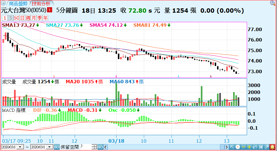Zoom out with yellow minus icon
This screenshot has height=151, width=277.
tap(244, 147)
